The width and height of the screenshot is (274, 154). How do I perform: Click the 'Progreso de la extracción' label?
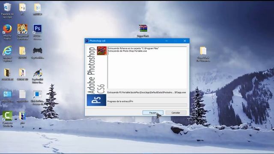120,101
